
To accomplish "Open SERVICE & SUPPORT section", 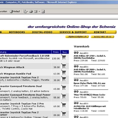I will (x=73, y=32).
